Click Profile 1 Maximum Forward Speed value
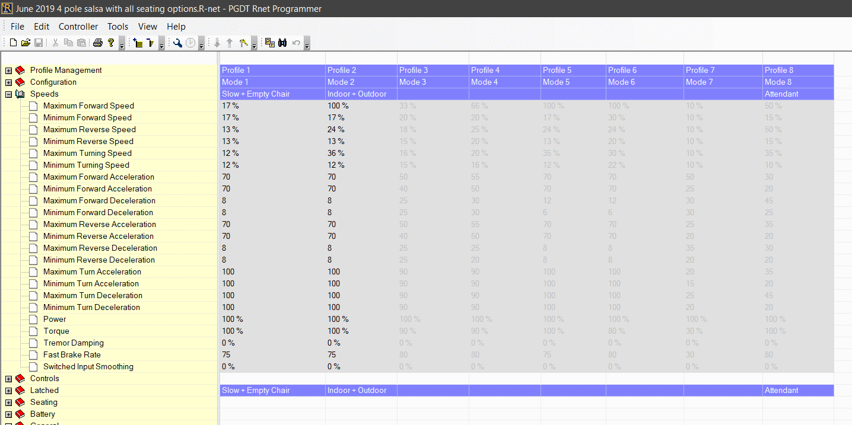 point(231,106)
